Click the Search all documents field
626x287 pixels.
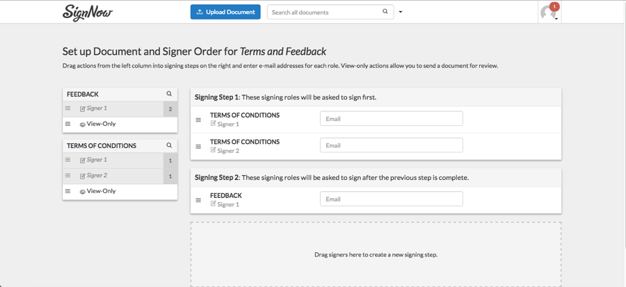click(x=323, y=12)
